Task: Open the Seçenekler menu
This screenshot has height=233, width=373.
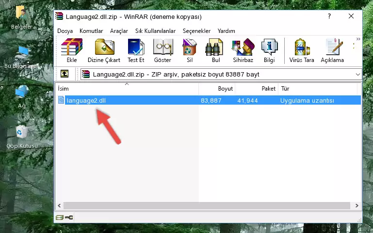Action: click(x=196, y=31)
